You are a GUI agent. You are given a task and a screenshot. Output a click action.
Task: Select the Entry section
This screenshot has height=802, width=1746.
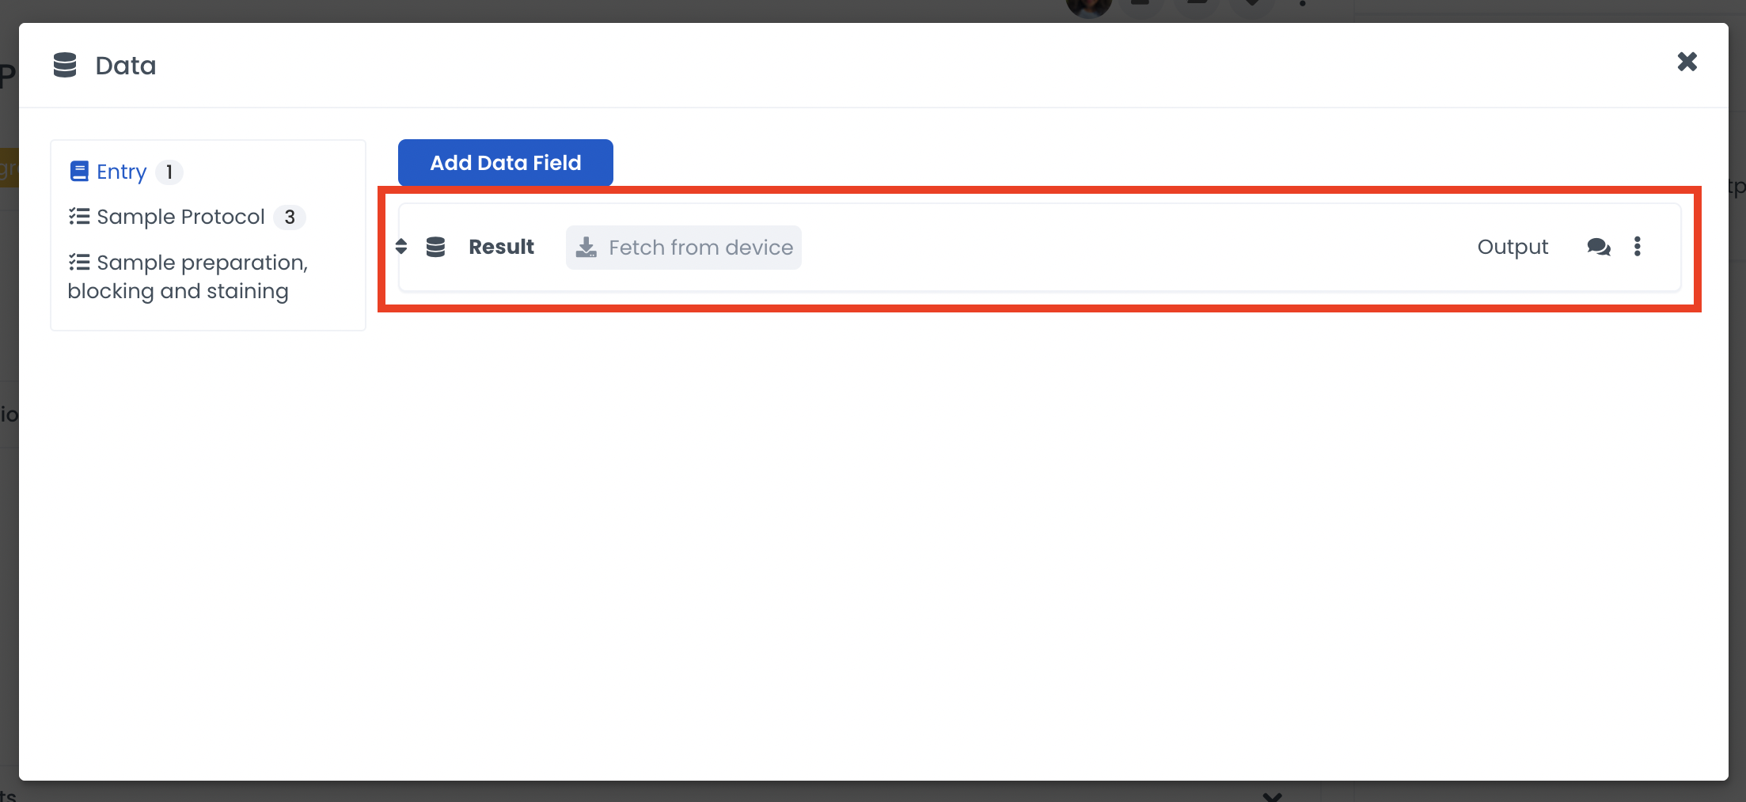pos(121,172)
